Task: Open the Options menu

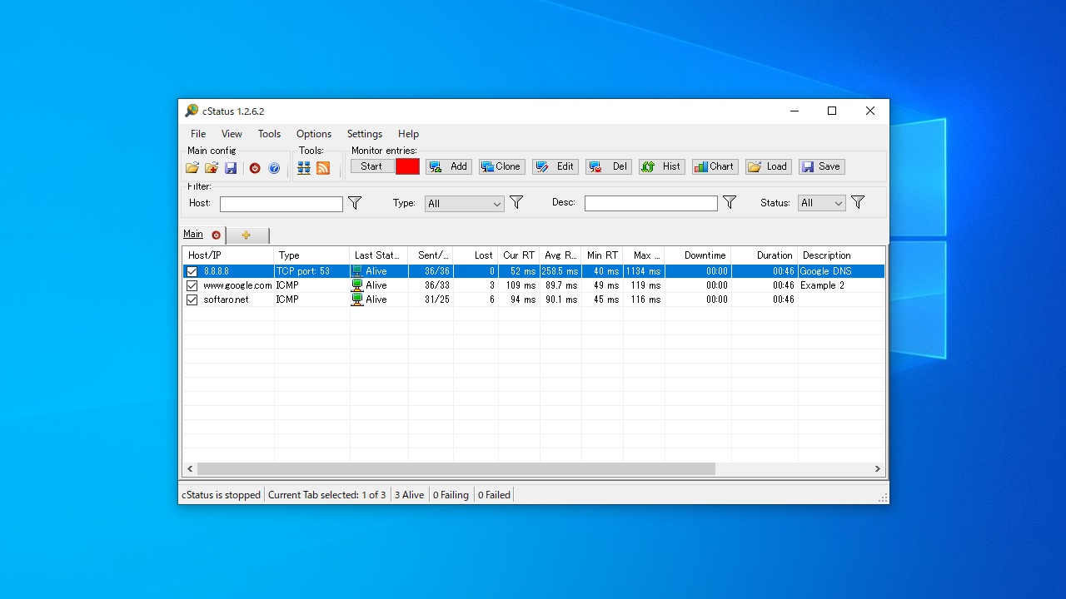Action: (x=314, y=134)
